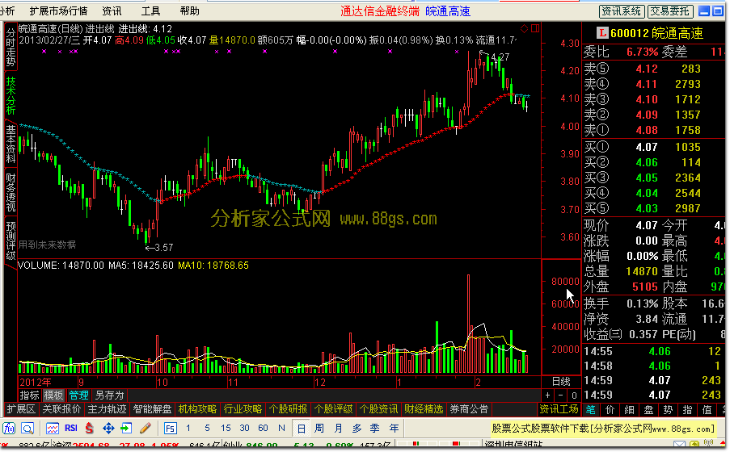
Task: Click the red L badge beside 600012
Action: (x=602, y=32)
